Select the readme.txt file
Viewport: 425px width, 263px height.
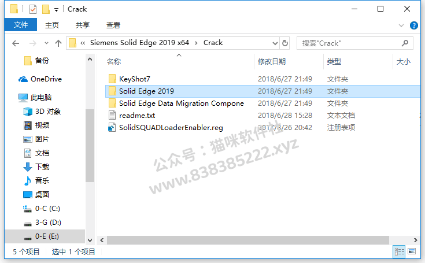tap(137, 116)
